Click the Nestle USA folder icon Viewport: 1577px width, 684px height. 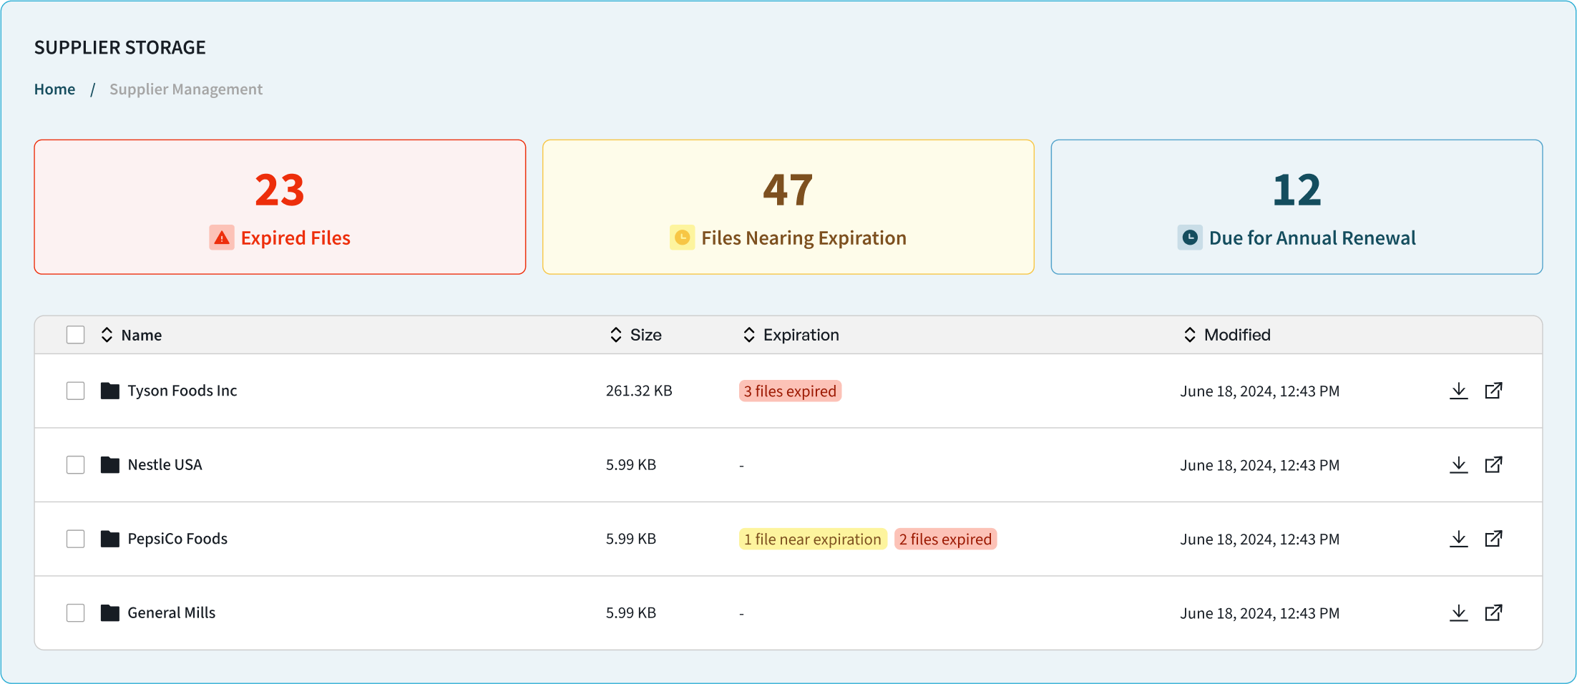point(109,465)
